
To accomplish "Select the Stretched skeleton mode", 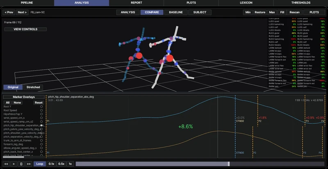I will coord(33,87).
